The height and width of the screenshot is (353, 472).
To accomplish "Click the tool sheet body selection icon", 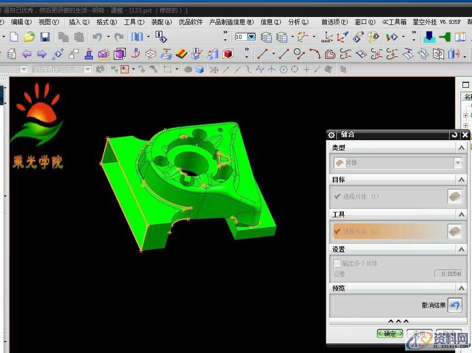I will point(455,231).
